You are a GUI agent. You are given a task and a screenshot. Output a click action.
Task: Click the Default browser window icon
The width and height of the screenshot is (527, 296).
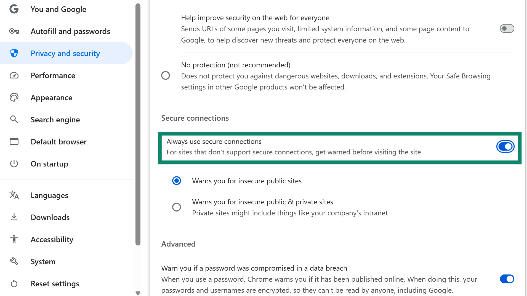pyautogui.click(x=14, y=141)
